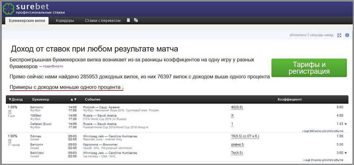Open 5dimes Winnipeg Jets — Carolina Hurricanes event
The height and width of the screenshot is (165, 354).
110,136
